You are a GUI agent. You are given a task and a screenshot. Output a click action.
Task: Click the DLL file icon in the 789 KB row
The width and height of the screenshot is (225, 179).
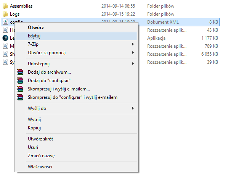(5, 46)
